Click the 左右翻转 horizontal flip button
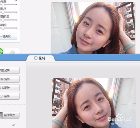This screenshot has width=140, height=128. point(10,88)
